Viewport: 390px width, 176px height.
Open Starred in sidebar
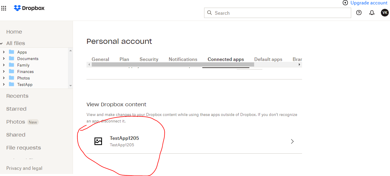(16, 109)
